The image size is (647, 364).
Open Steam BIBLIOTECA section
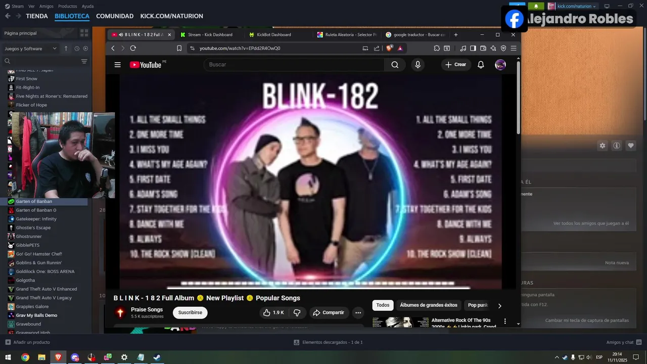pos(72,16)
